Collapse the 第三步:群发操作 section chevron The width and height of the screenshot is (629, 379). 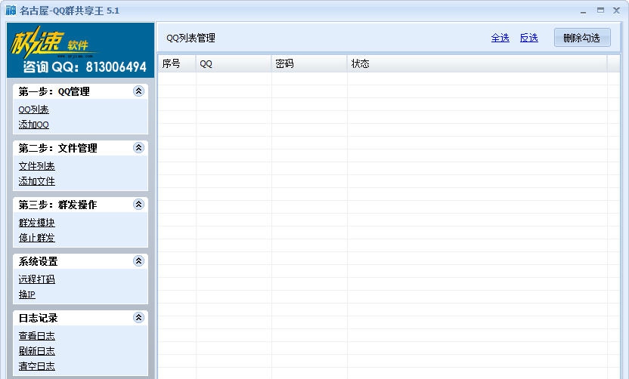(138, 205)
